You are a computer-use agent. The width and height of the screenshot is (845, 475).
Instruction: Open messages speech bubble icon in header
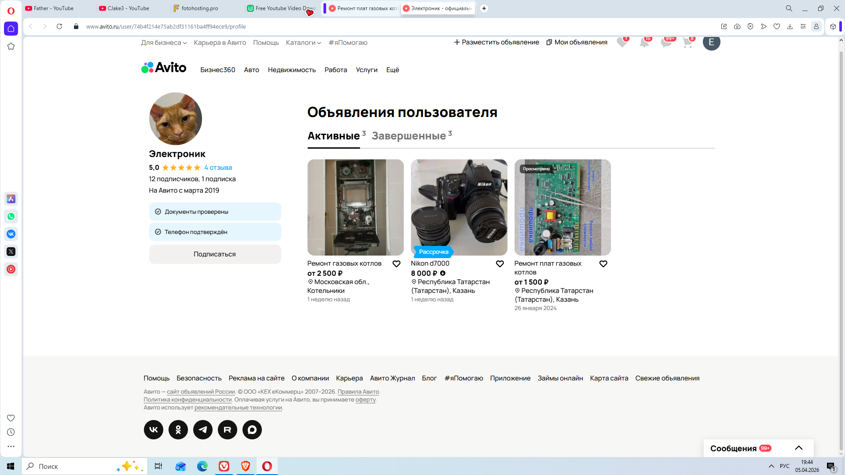(x=666, y=42)
